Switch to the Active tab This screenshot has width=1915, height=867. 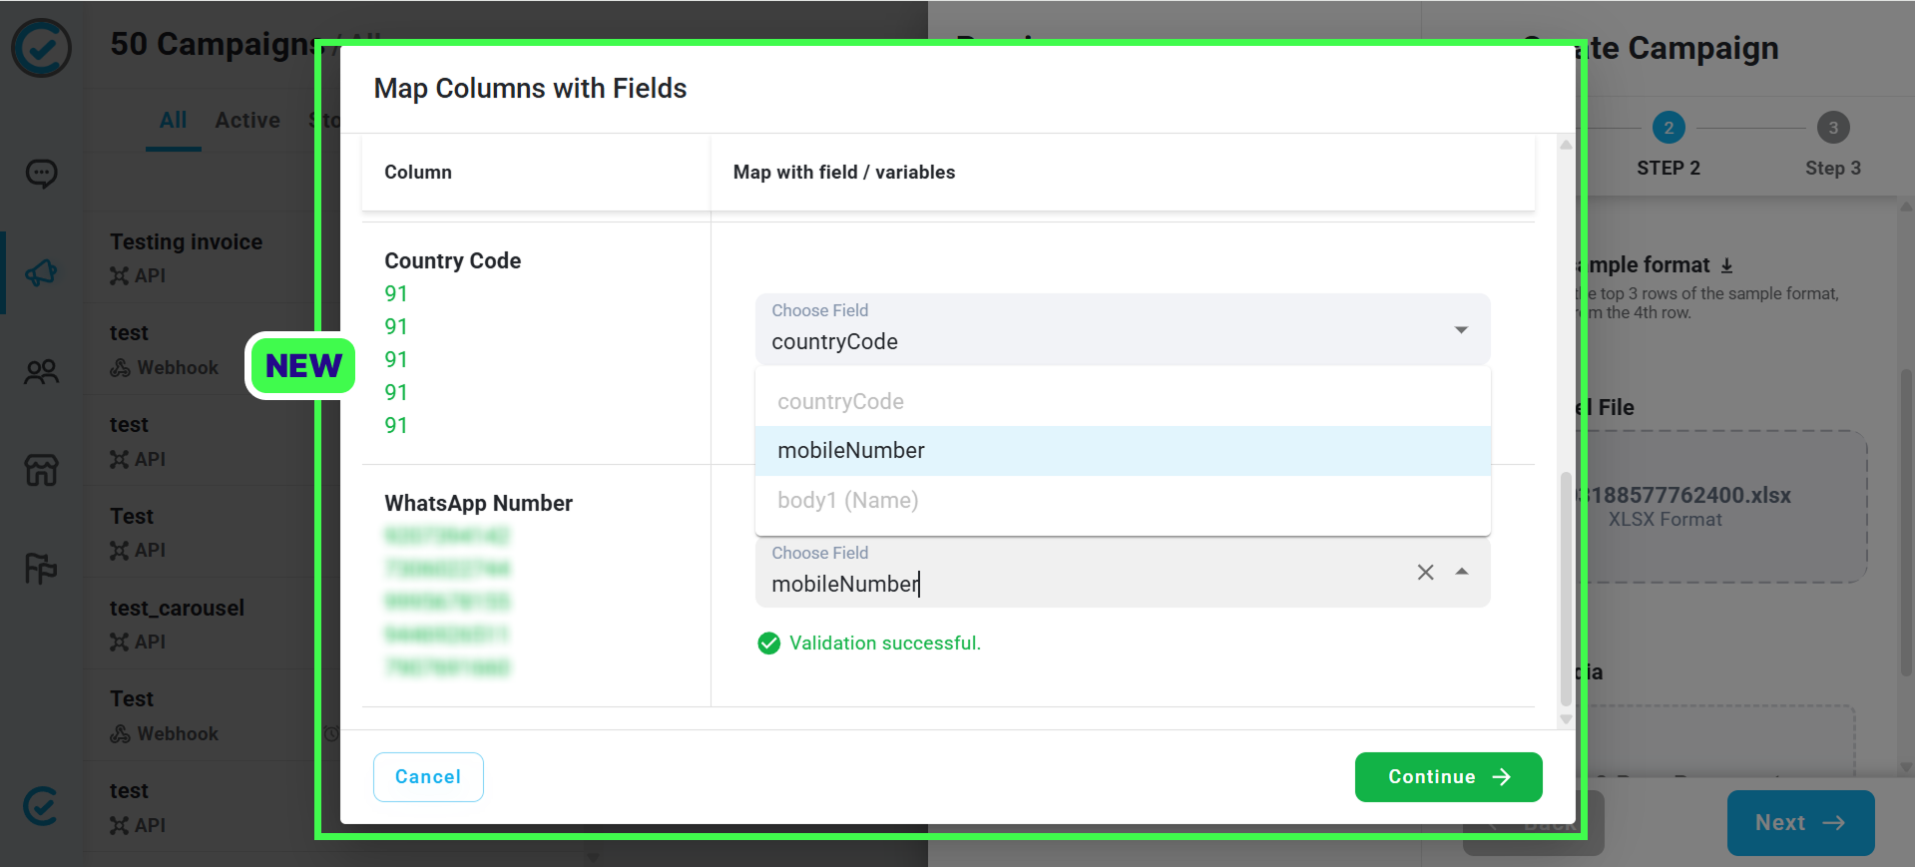coord(247,121)
